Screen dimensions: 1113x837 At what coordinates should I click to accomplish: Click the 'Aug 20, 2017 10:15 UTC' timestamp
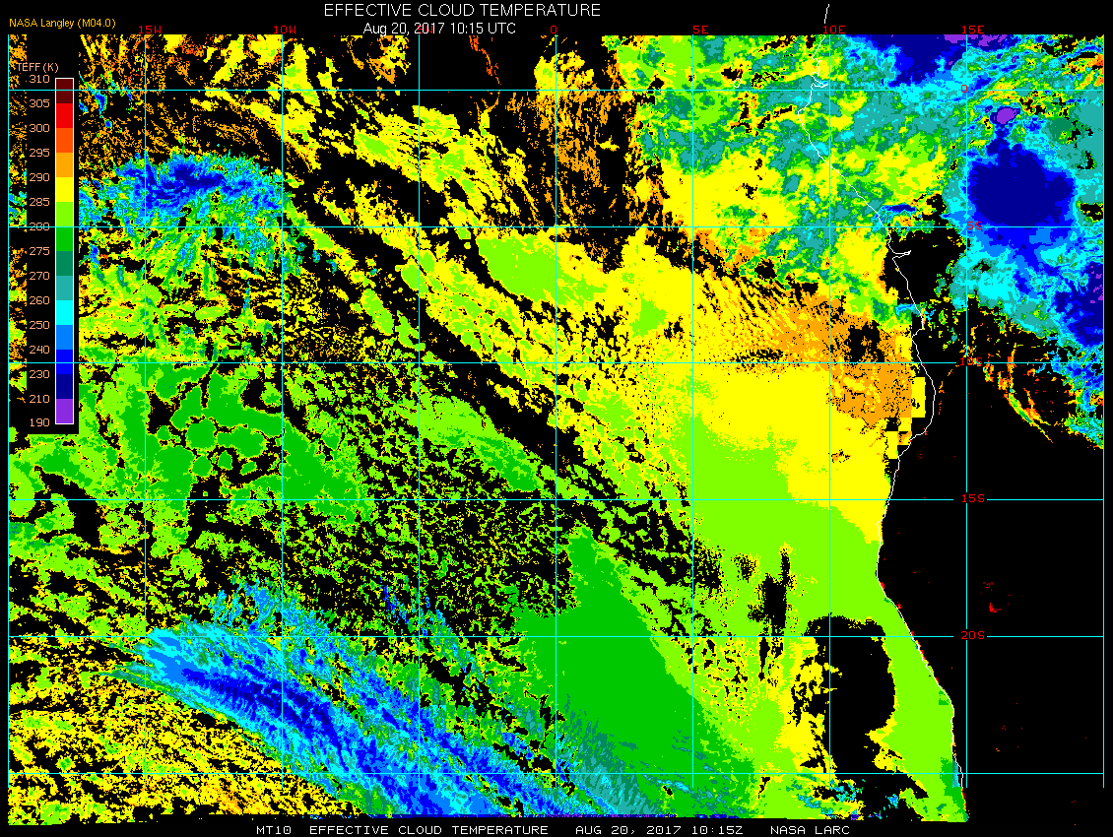click(x=439, y=29)
